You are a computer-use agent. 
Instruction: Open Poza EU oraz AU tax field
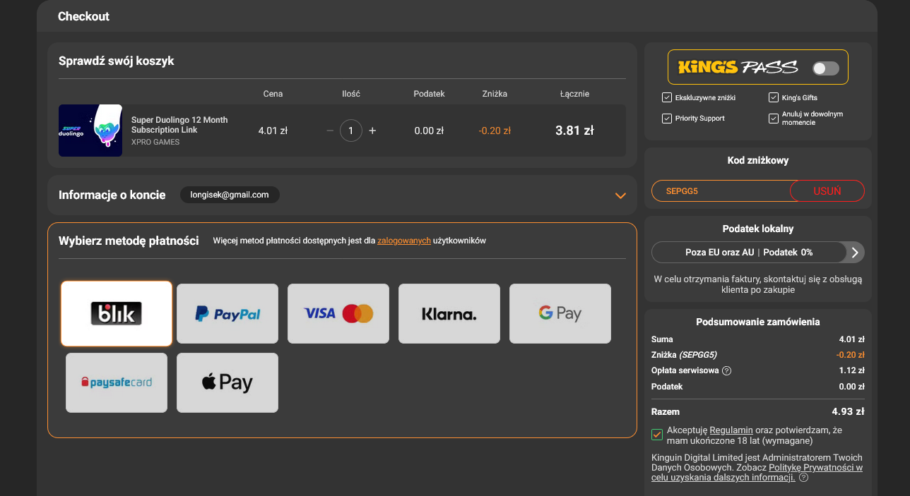point(749,252)
